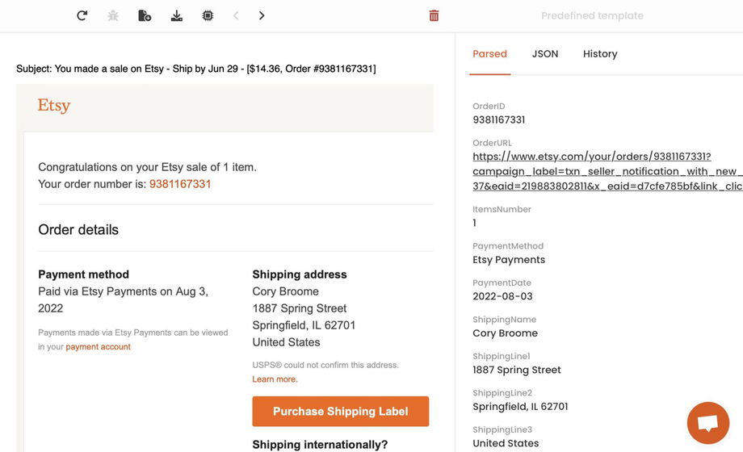
Task: Click the add document icon
Action: [x=145, y=15]
